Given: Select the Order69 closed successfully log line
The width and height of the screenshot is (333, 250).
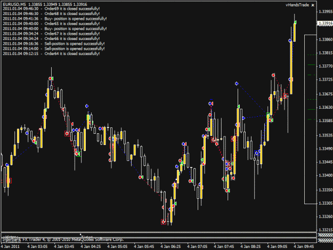Looking at the screenshot, I should tap(51, 9).
